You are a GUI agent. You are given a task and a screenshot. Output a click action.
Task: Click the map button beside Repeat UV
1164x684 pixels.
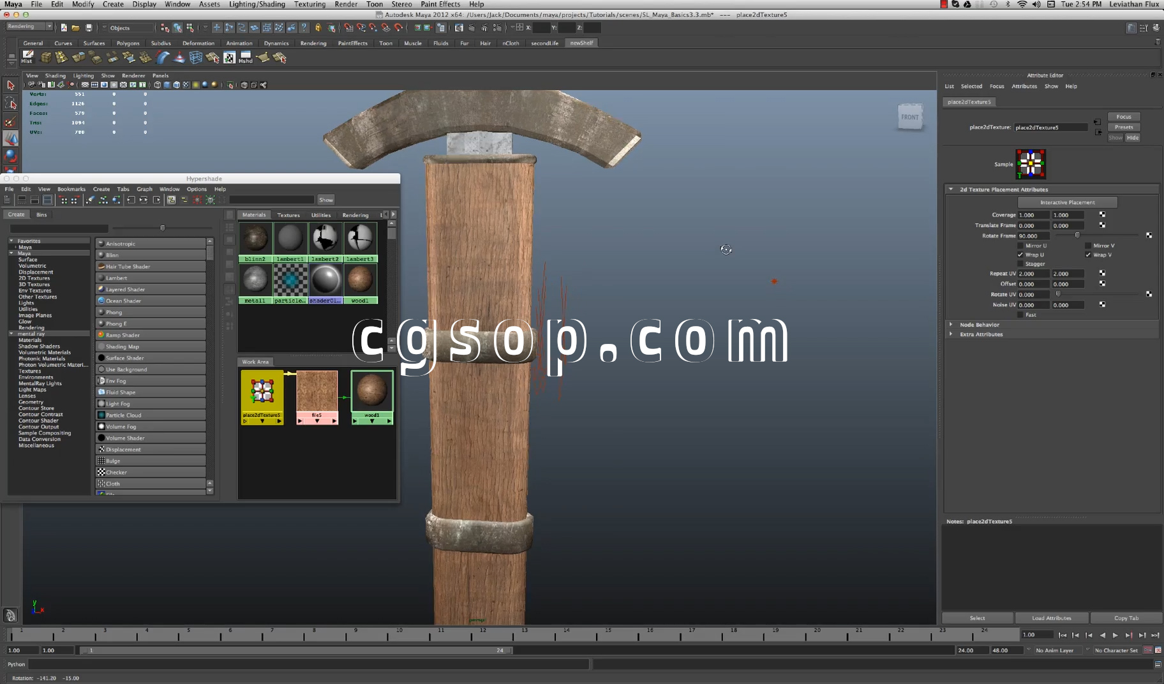(1102, 273)
